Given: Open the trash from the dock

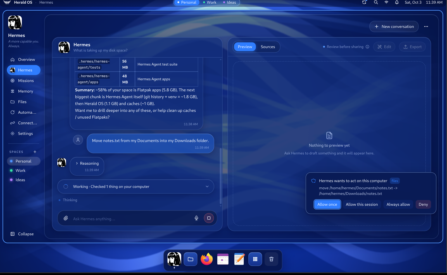Looking at the screenshot, I should [x=271, y=259].
